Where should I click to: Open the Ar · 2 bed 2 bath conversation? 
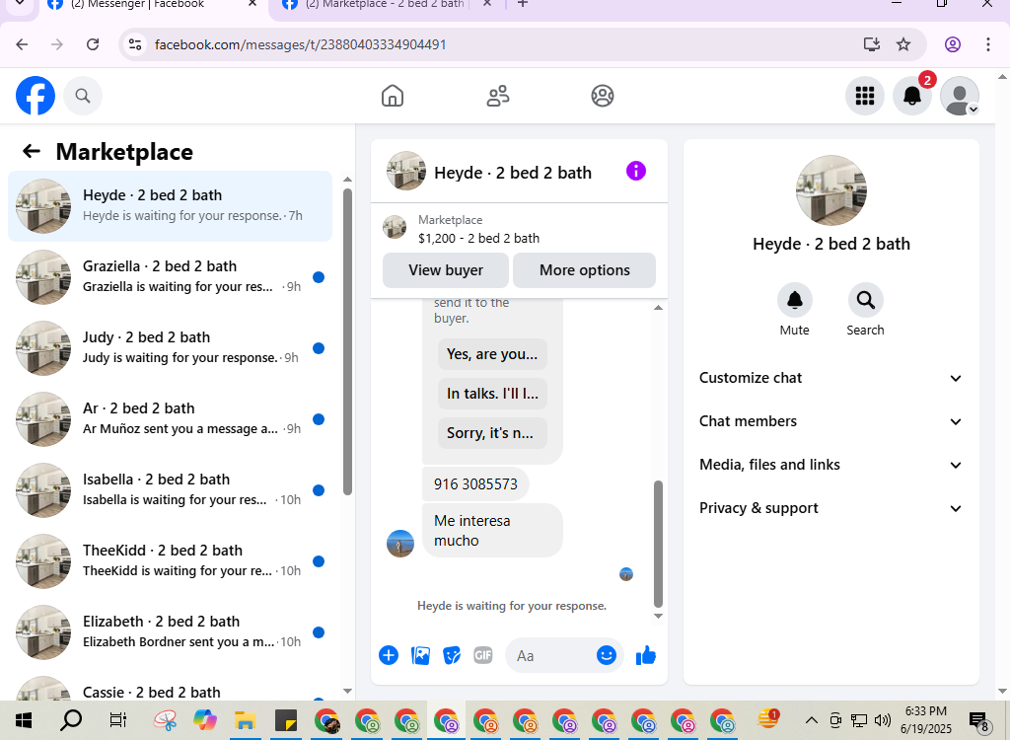[170, 419]
